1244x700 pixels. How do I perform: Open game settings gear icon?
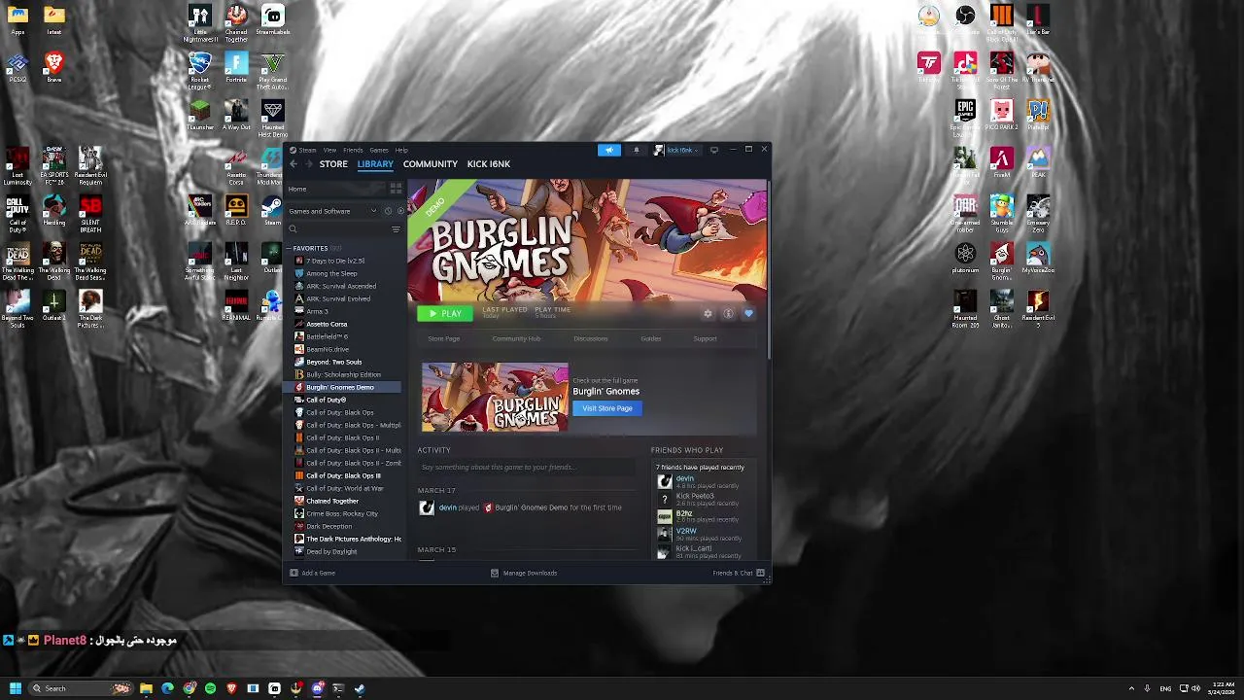(x=708, y=314)
